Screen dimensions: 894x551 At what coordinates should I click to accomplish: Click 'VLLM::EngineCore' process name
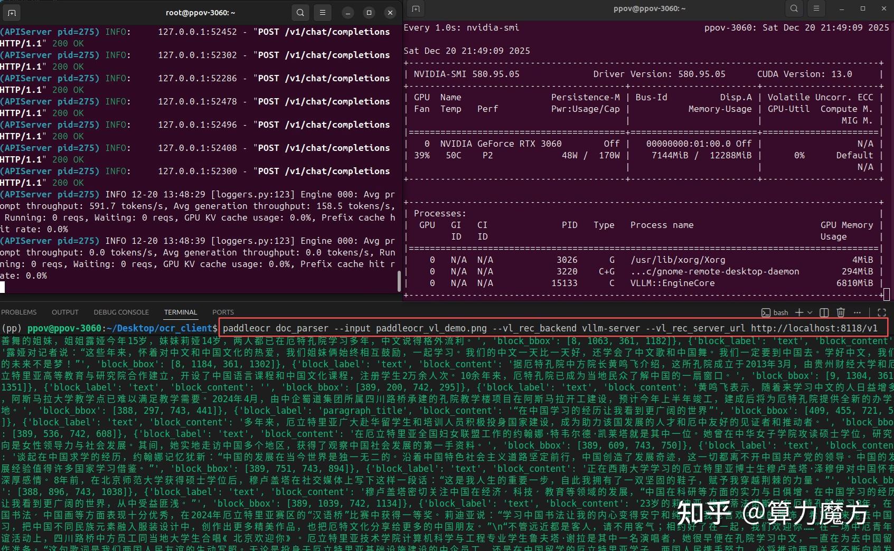(x=673, y=283)
